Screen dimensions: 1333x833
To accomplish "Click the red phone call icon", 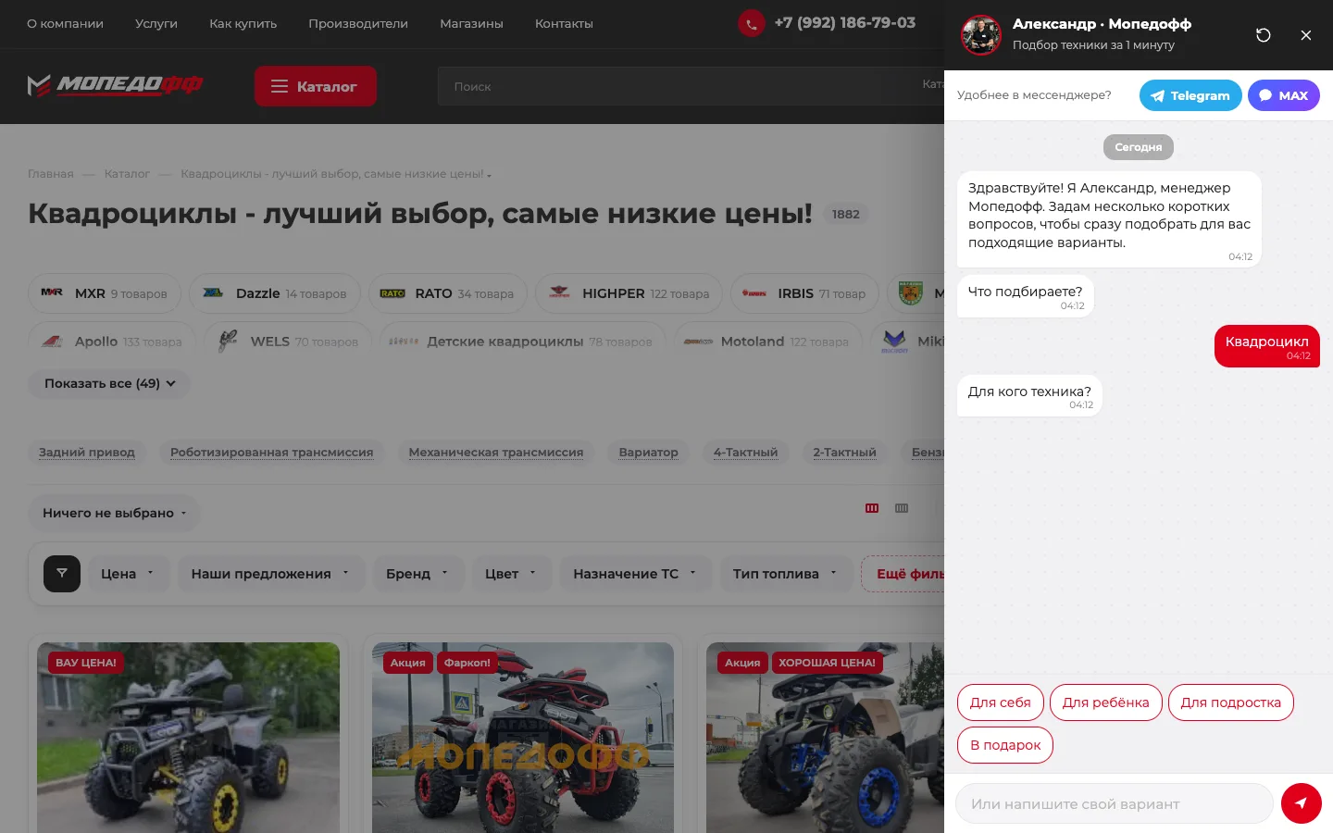I will (751, 23).
